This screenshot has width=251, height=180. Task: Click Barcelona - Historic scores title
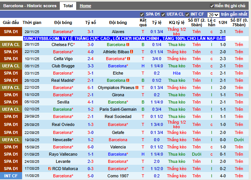[x=30, y=6]
